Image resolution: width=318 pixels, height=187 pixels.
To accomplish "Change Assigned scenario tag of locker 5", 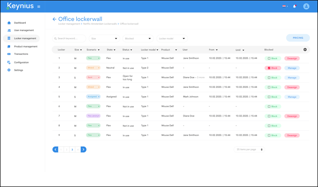I will [x=93, y=97].
